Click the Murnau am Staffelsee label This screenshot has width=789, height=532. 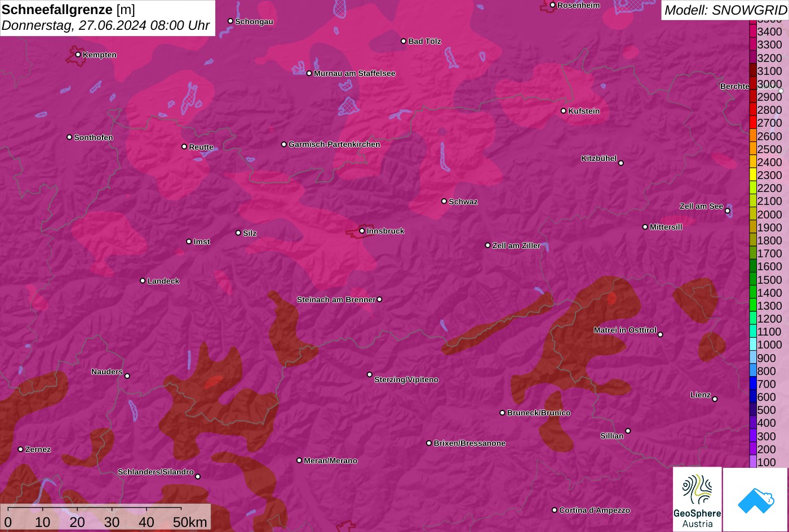pos(354,73)
